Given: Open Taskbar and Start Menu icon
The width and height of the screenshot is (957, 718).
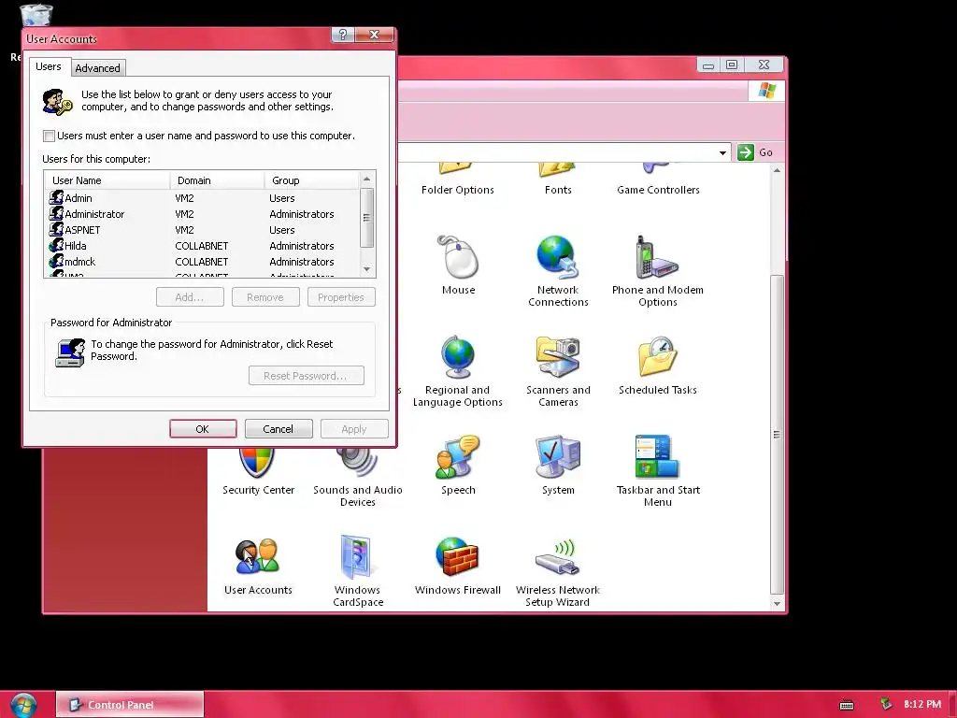Looking at the screenshot, I should pyautogui.click(x=657, y=456).
